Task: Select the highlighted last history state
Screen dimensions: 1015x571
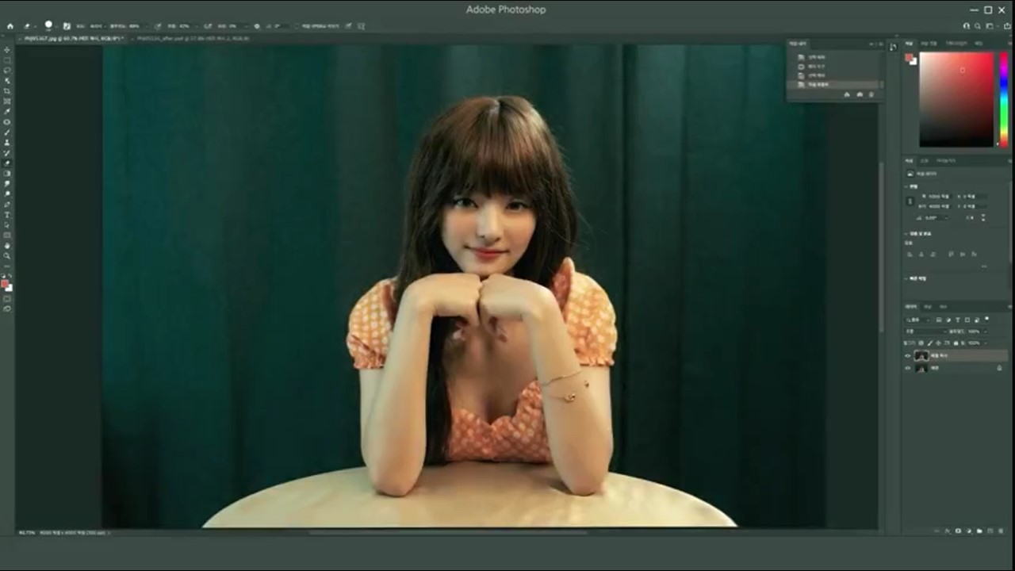Action: tap(833, 84)
